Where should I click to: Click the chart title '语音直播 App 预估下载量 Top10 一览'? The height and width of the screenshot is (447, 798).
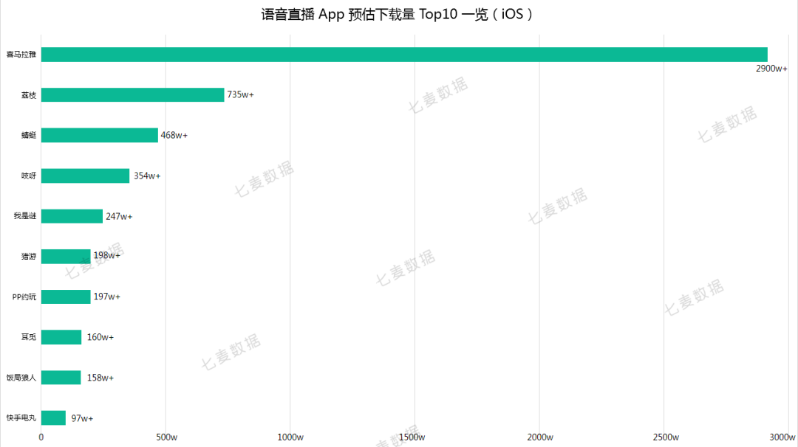(x=397, y=14)
